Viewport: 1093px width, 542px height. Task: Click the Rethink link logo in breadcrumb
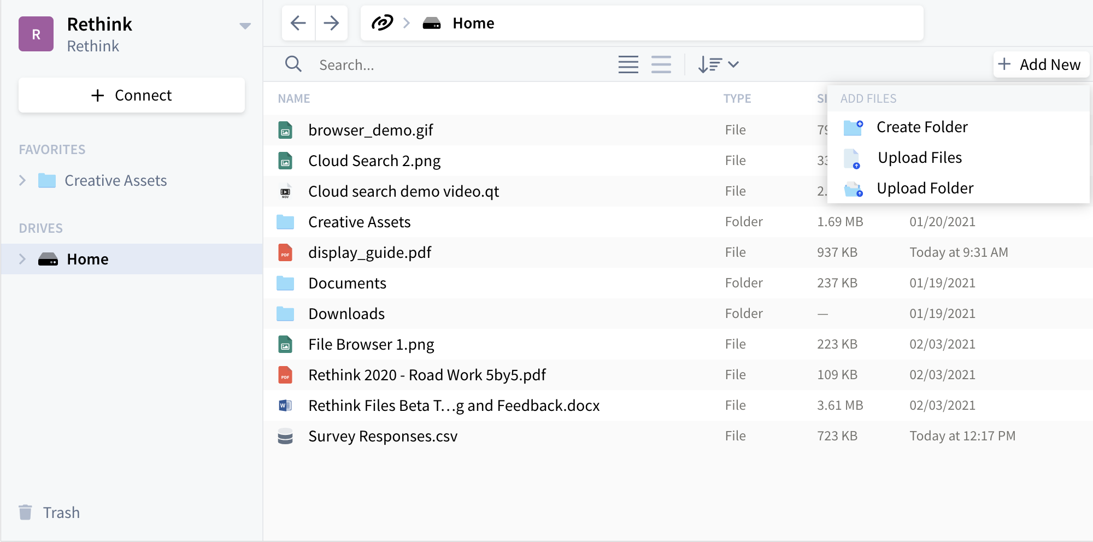point(382,23)
